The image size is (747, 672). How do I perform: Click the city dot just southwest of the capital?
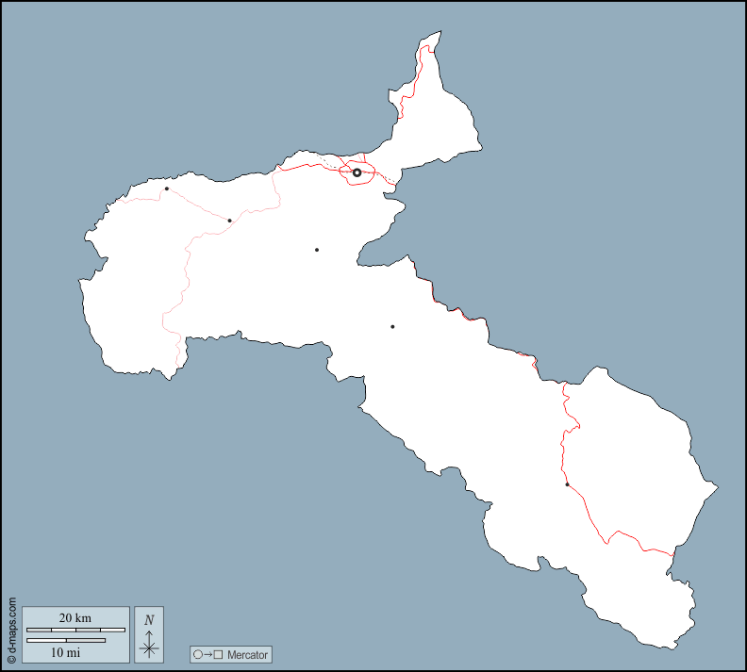coord(317,250)
